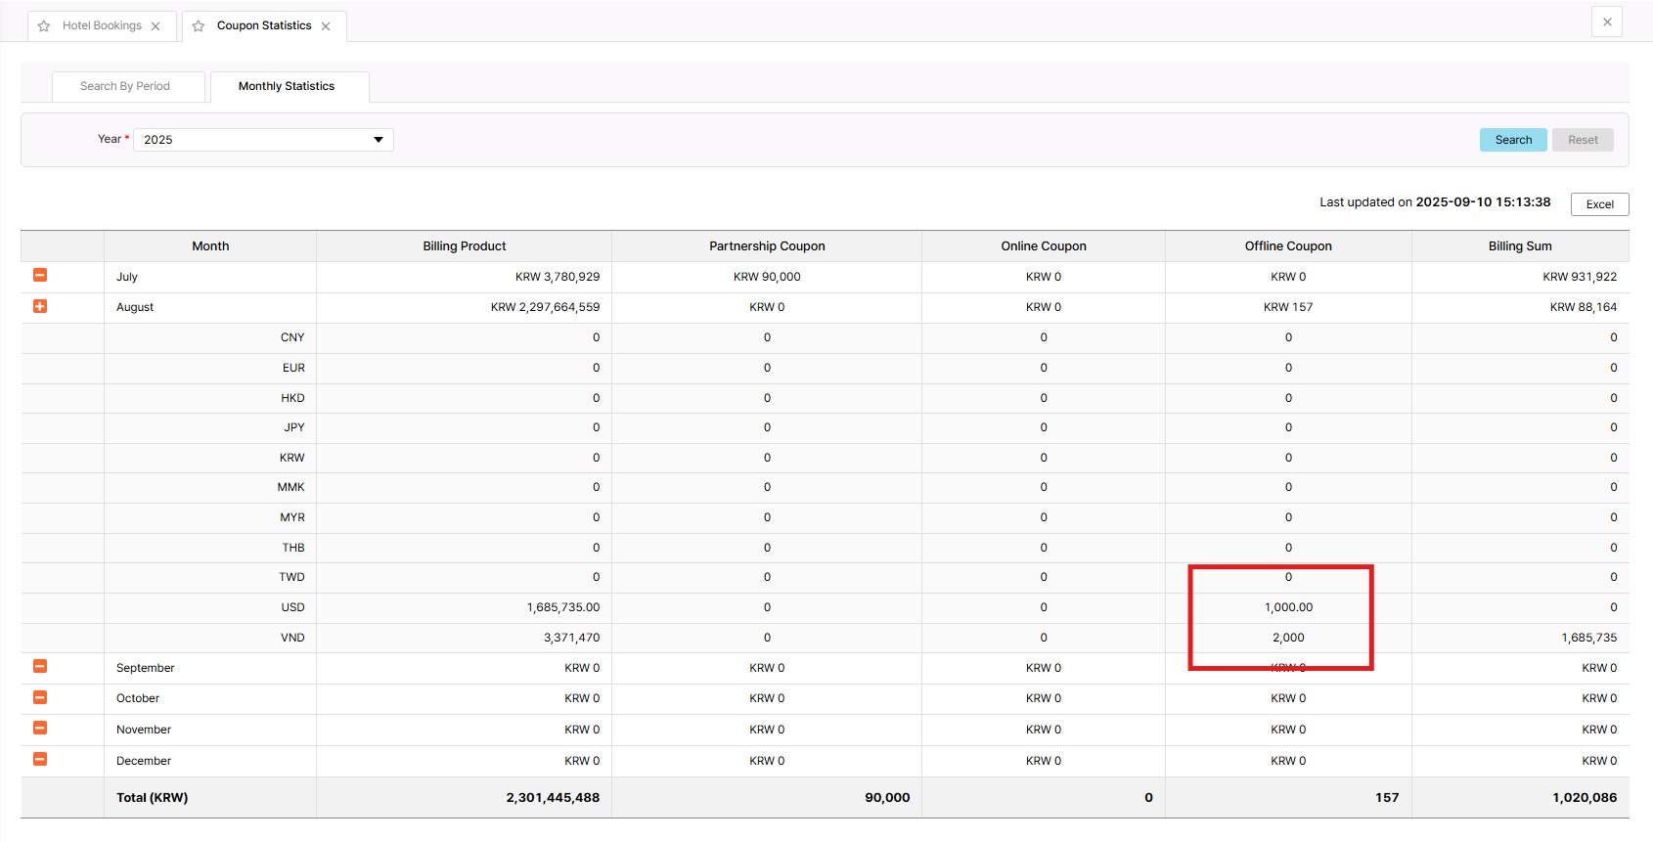Open the Search By Period tab
This screenshot has height=842, width=1653.
128,86
